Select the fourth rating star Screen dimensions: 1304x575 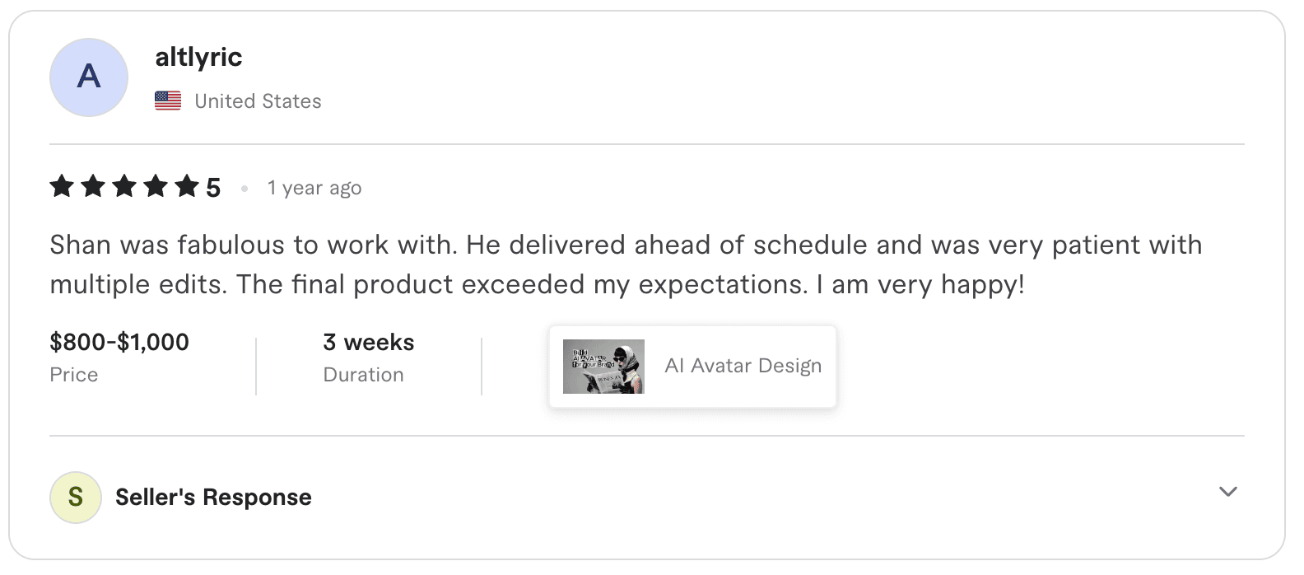click(x=156, y=187)
